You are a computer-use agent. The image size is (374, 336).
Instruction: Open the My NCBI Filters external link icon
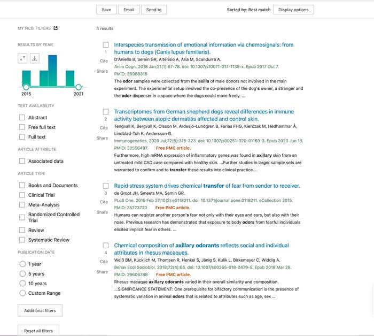click(x=56, y=28)
